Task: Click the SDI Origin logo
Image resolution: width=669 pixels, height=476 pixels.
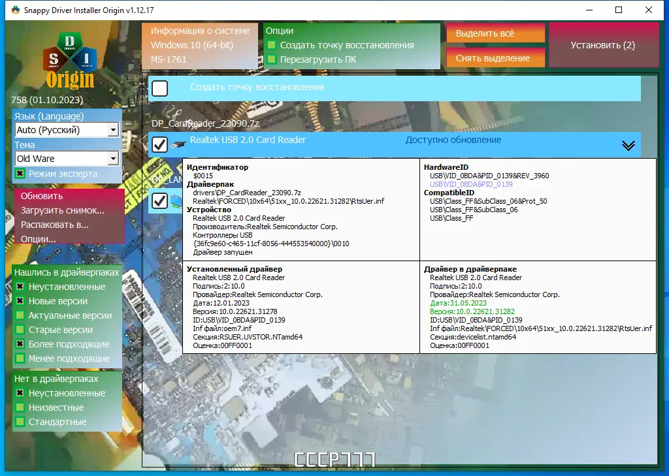Action: [70, 61]
